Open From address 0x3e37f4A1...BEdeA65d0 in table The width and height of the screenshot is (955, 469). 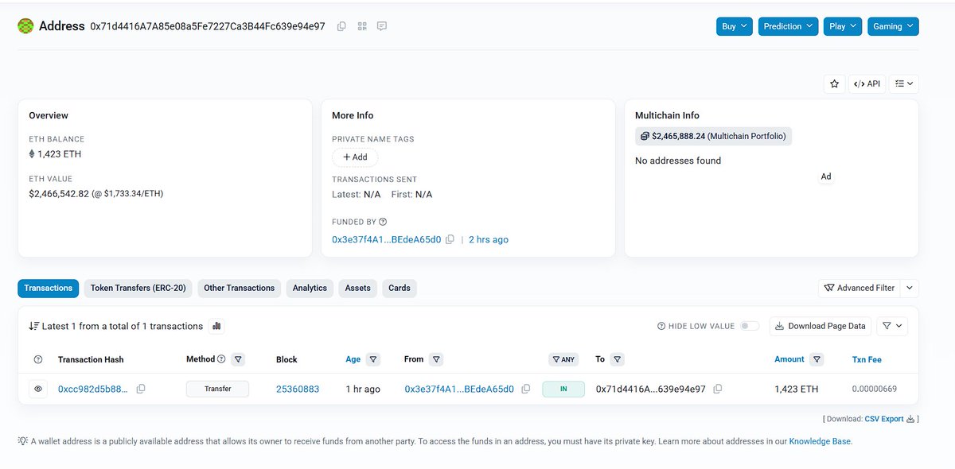[x=459, y=390]
